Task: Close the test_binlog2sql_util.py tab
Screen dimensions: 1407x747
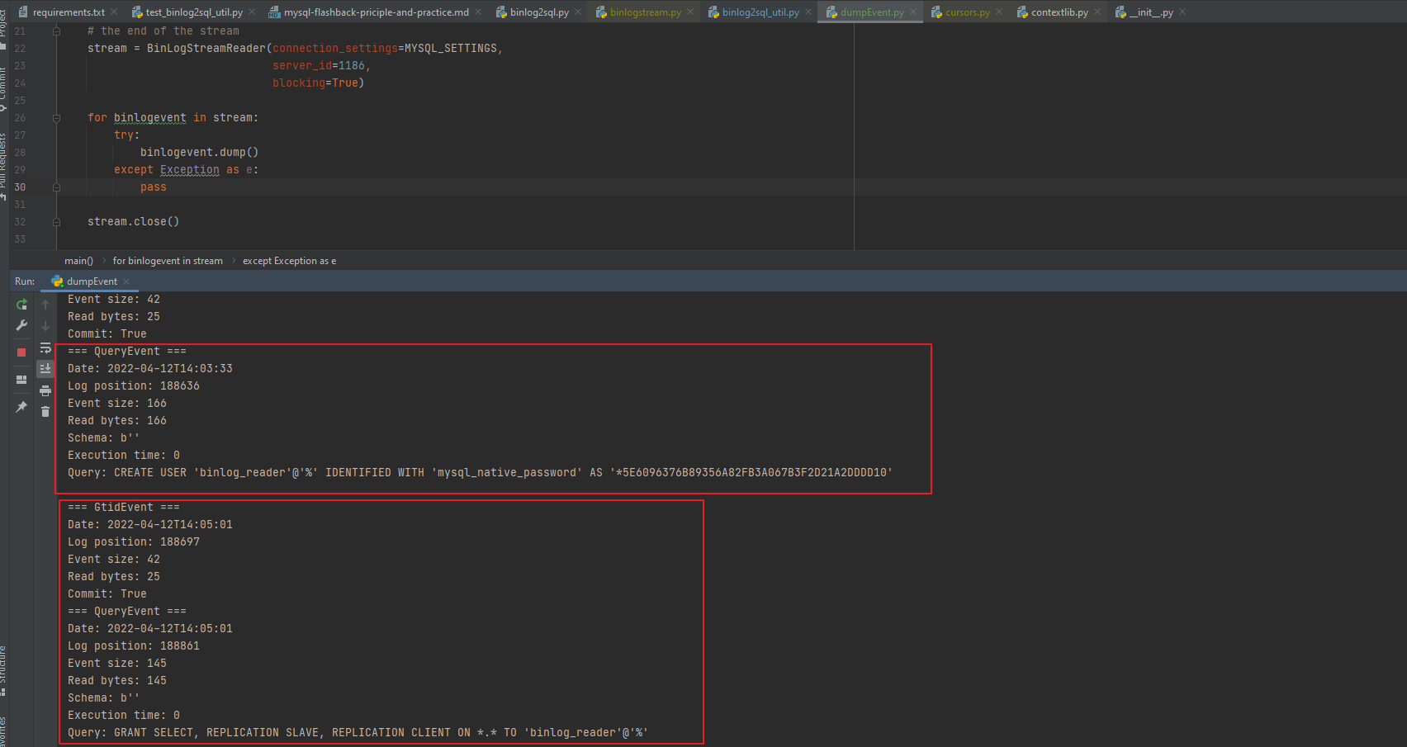Action: tap(252, 12)
